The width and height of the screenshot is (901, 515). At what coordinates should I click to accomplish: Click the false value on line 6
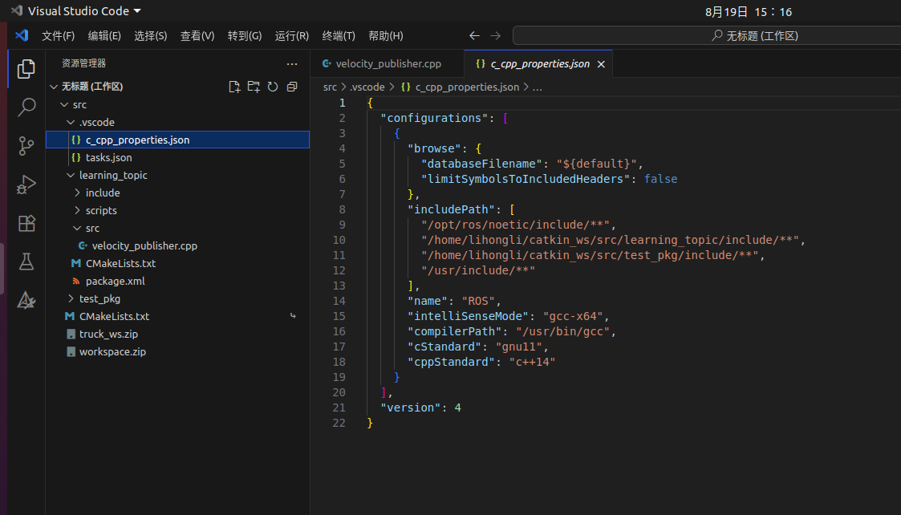click(x=661, y=180)
